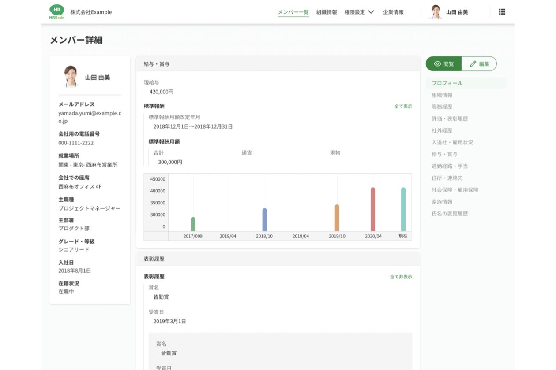The width and height of the screenshot is (556, 370).
Task: Switch to 閲覧 view mode
Action: pos(443,64)
